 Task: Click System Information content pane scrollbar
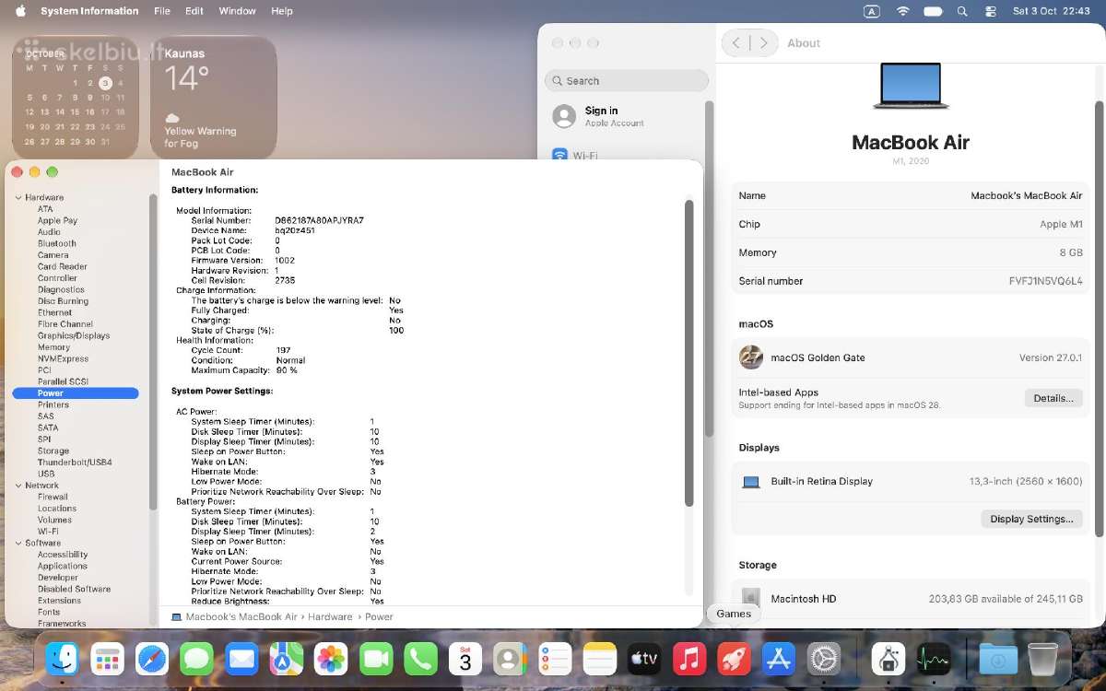pyautogui.click(x=688, y=353)
